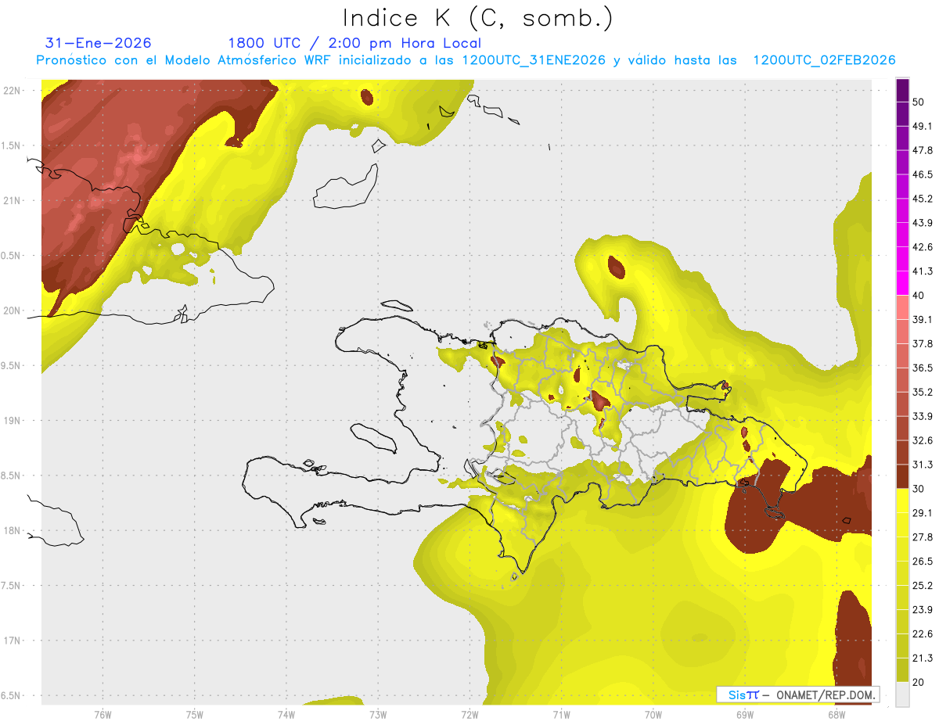Screen dimensions: 939x725
Task: Click the "68W" longitude label
Action: pos(836,715)
